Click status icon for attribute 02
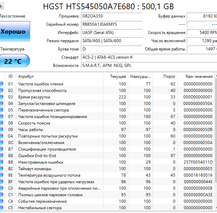The width and height of the screenshot is (217, 213). [x=1, y=91]
